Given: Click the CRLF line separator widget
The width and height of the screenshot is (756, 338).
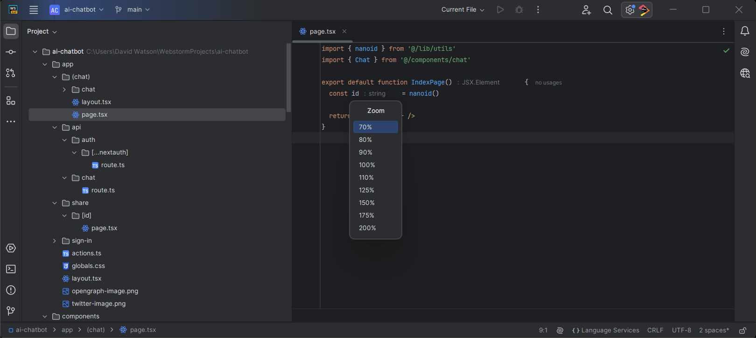Looking at the screenshot, I should [x=655, y=331].
